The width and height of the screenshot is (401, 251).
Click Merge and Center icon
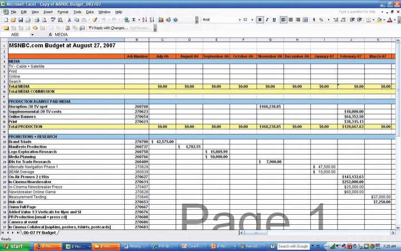305,20
